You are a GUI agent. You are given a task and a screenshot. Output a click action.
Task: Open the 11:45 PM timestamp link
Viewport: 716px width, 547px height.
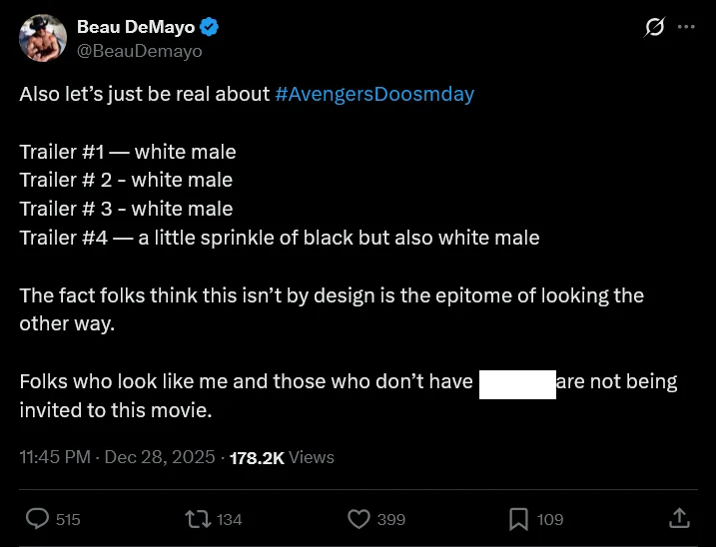click(x=55, y=457)
